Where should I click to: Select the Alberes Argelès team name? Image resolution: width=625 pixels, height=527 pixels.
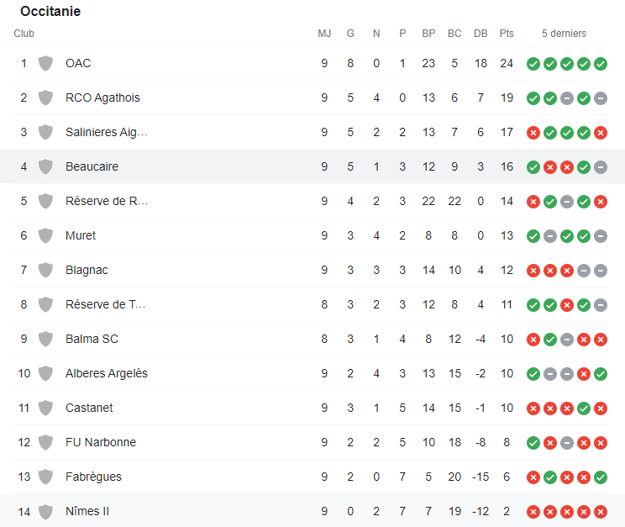107,373
